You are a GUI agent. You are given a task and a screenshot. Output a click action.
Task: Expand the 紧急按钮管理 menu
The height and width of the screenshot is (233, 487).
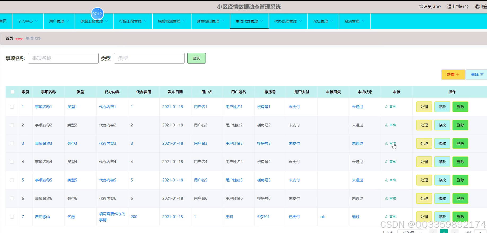tap(210, 21)
